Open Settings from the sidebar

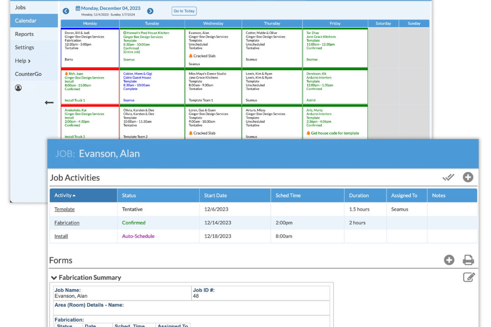[25, 47]
